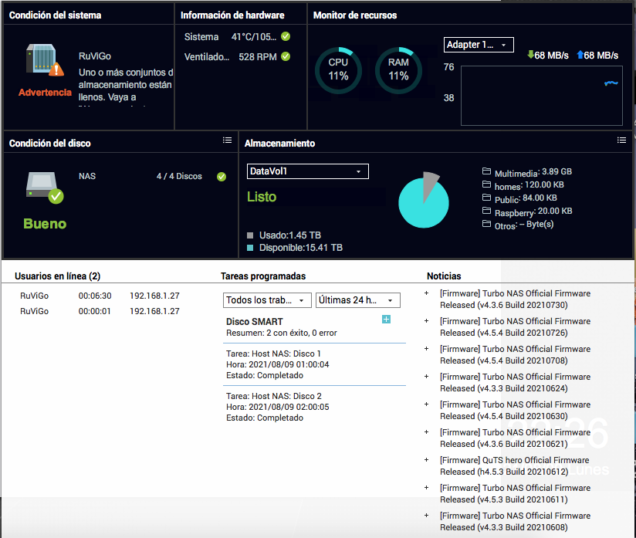Expand the Disco SMART plus icon
This screenshot has width=636, height=538.
[387, 320]
